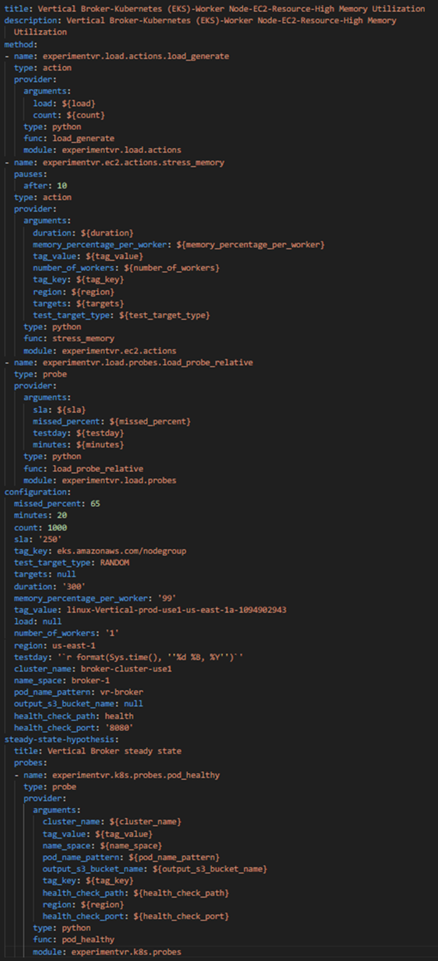Click 'health_check_path: ${health_check_path}'
Screen dimensions: 438x961
tap(135, 892)
